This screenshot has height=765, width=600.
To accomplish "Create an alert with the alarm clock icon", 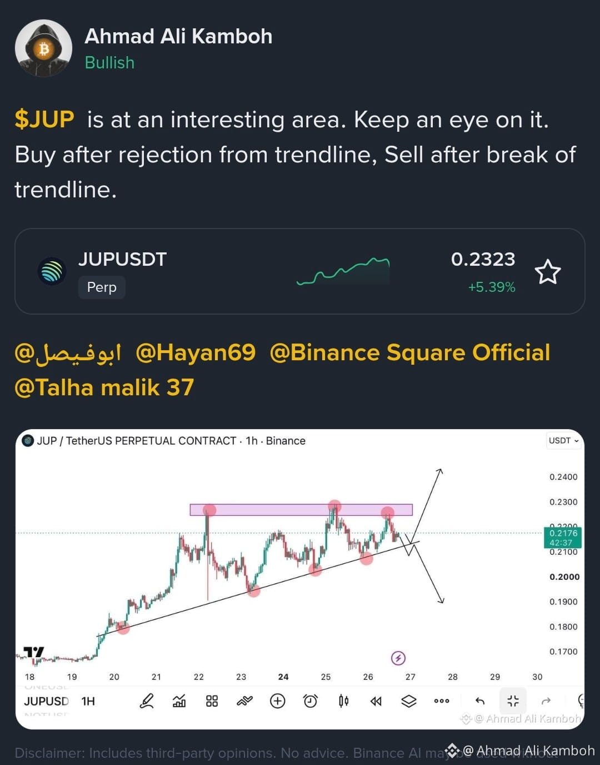I will pyautogui.click(x=311, y=701).
